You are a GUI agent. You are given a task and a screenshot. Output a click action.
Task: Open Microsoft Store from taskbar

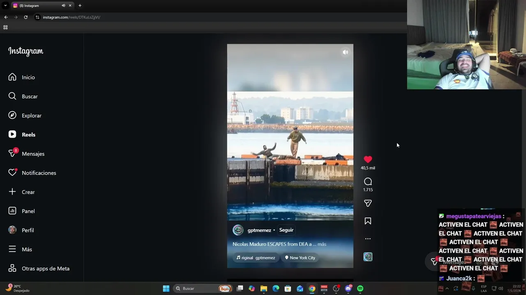click(288, 288)
